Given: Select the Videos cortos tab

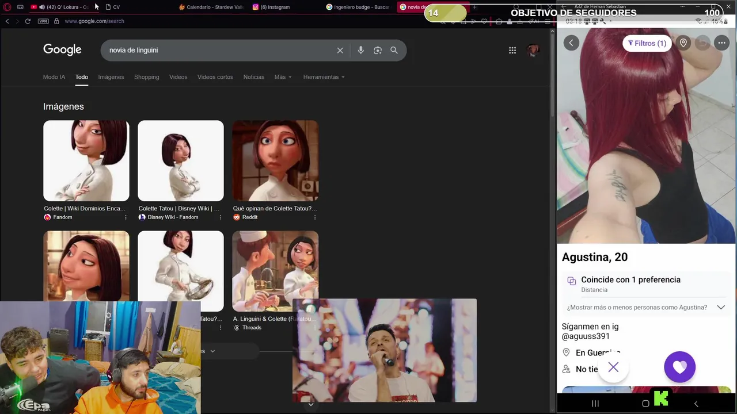Looking at the screenshot, I should click(x=215, y=77).
